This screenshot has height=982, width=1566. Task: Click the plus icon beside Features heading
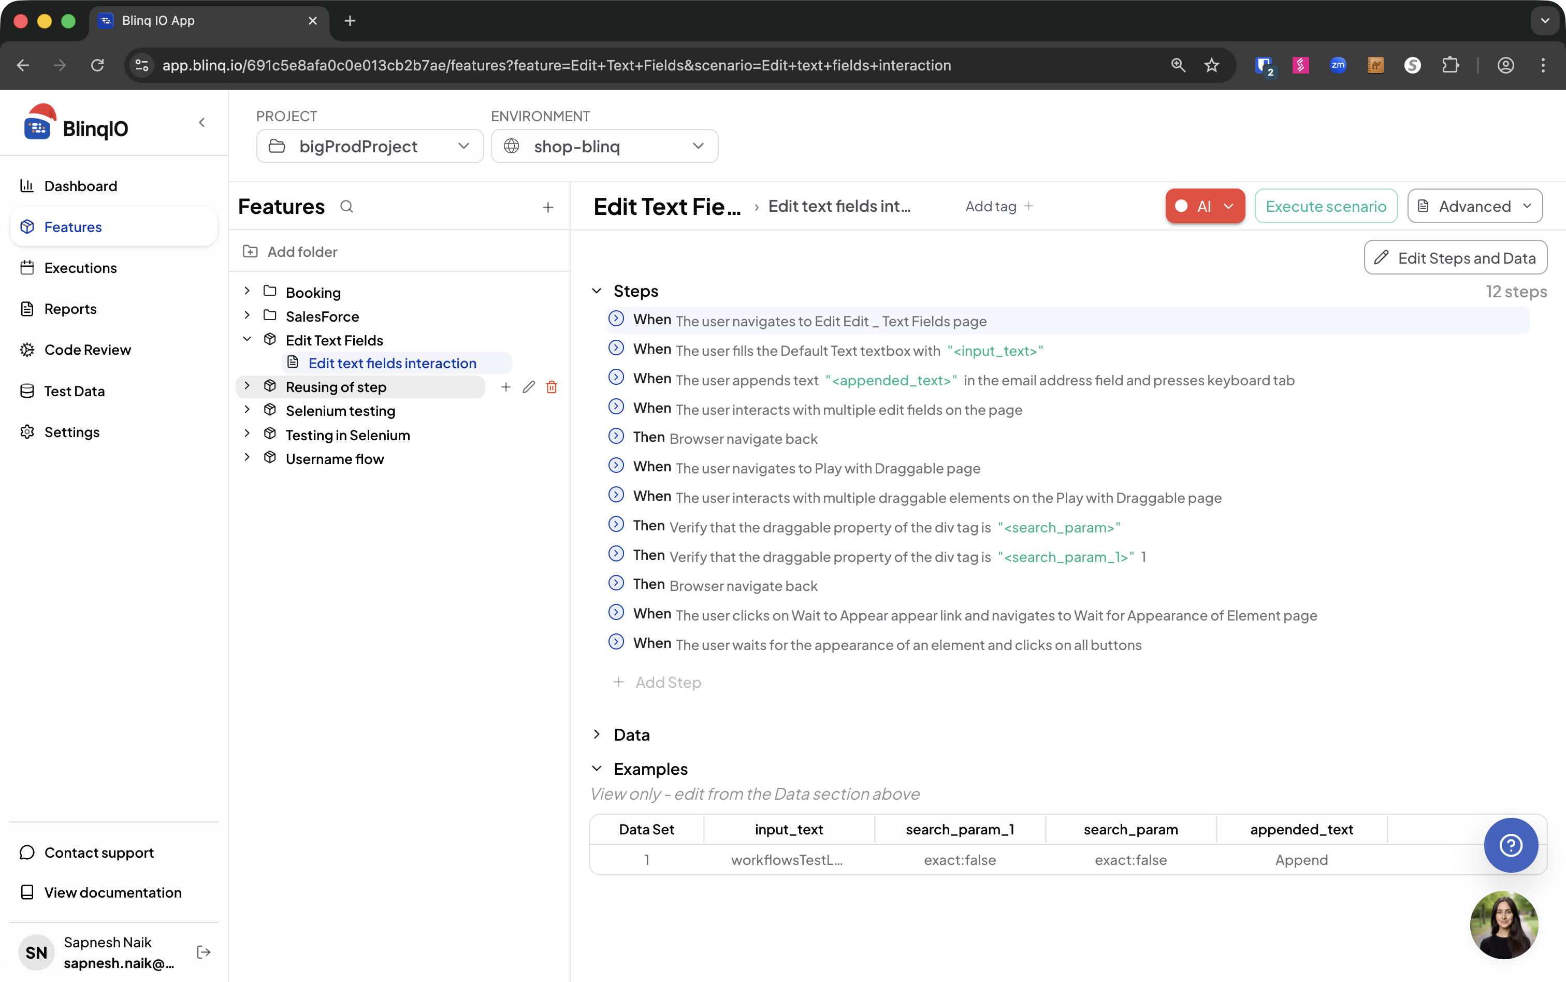548,207
